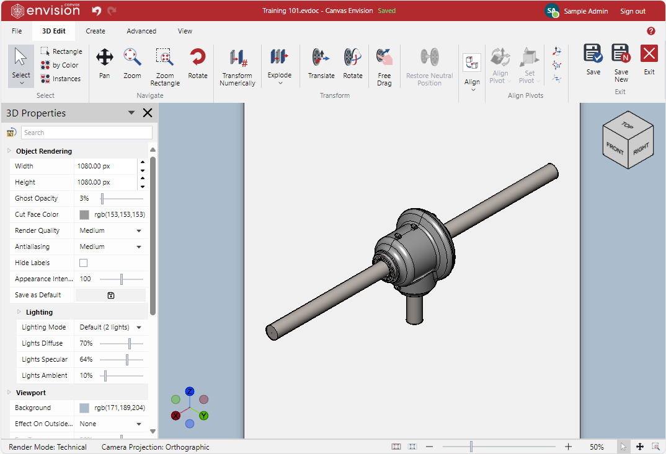666x454 pixels.
Task: Toggle the Select by Color option
Action: 60,65
